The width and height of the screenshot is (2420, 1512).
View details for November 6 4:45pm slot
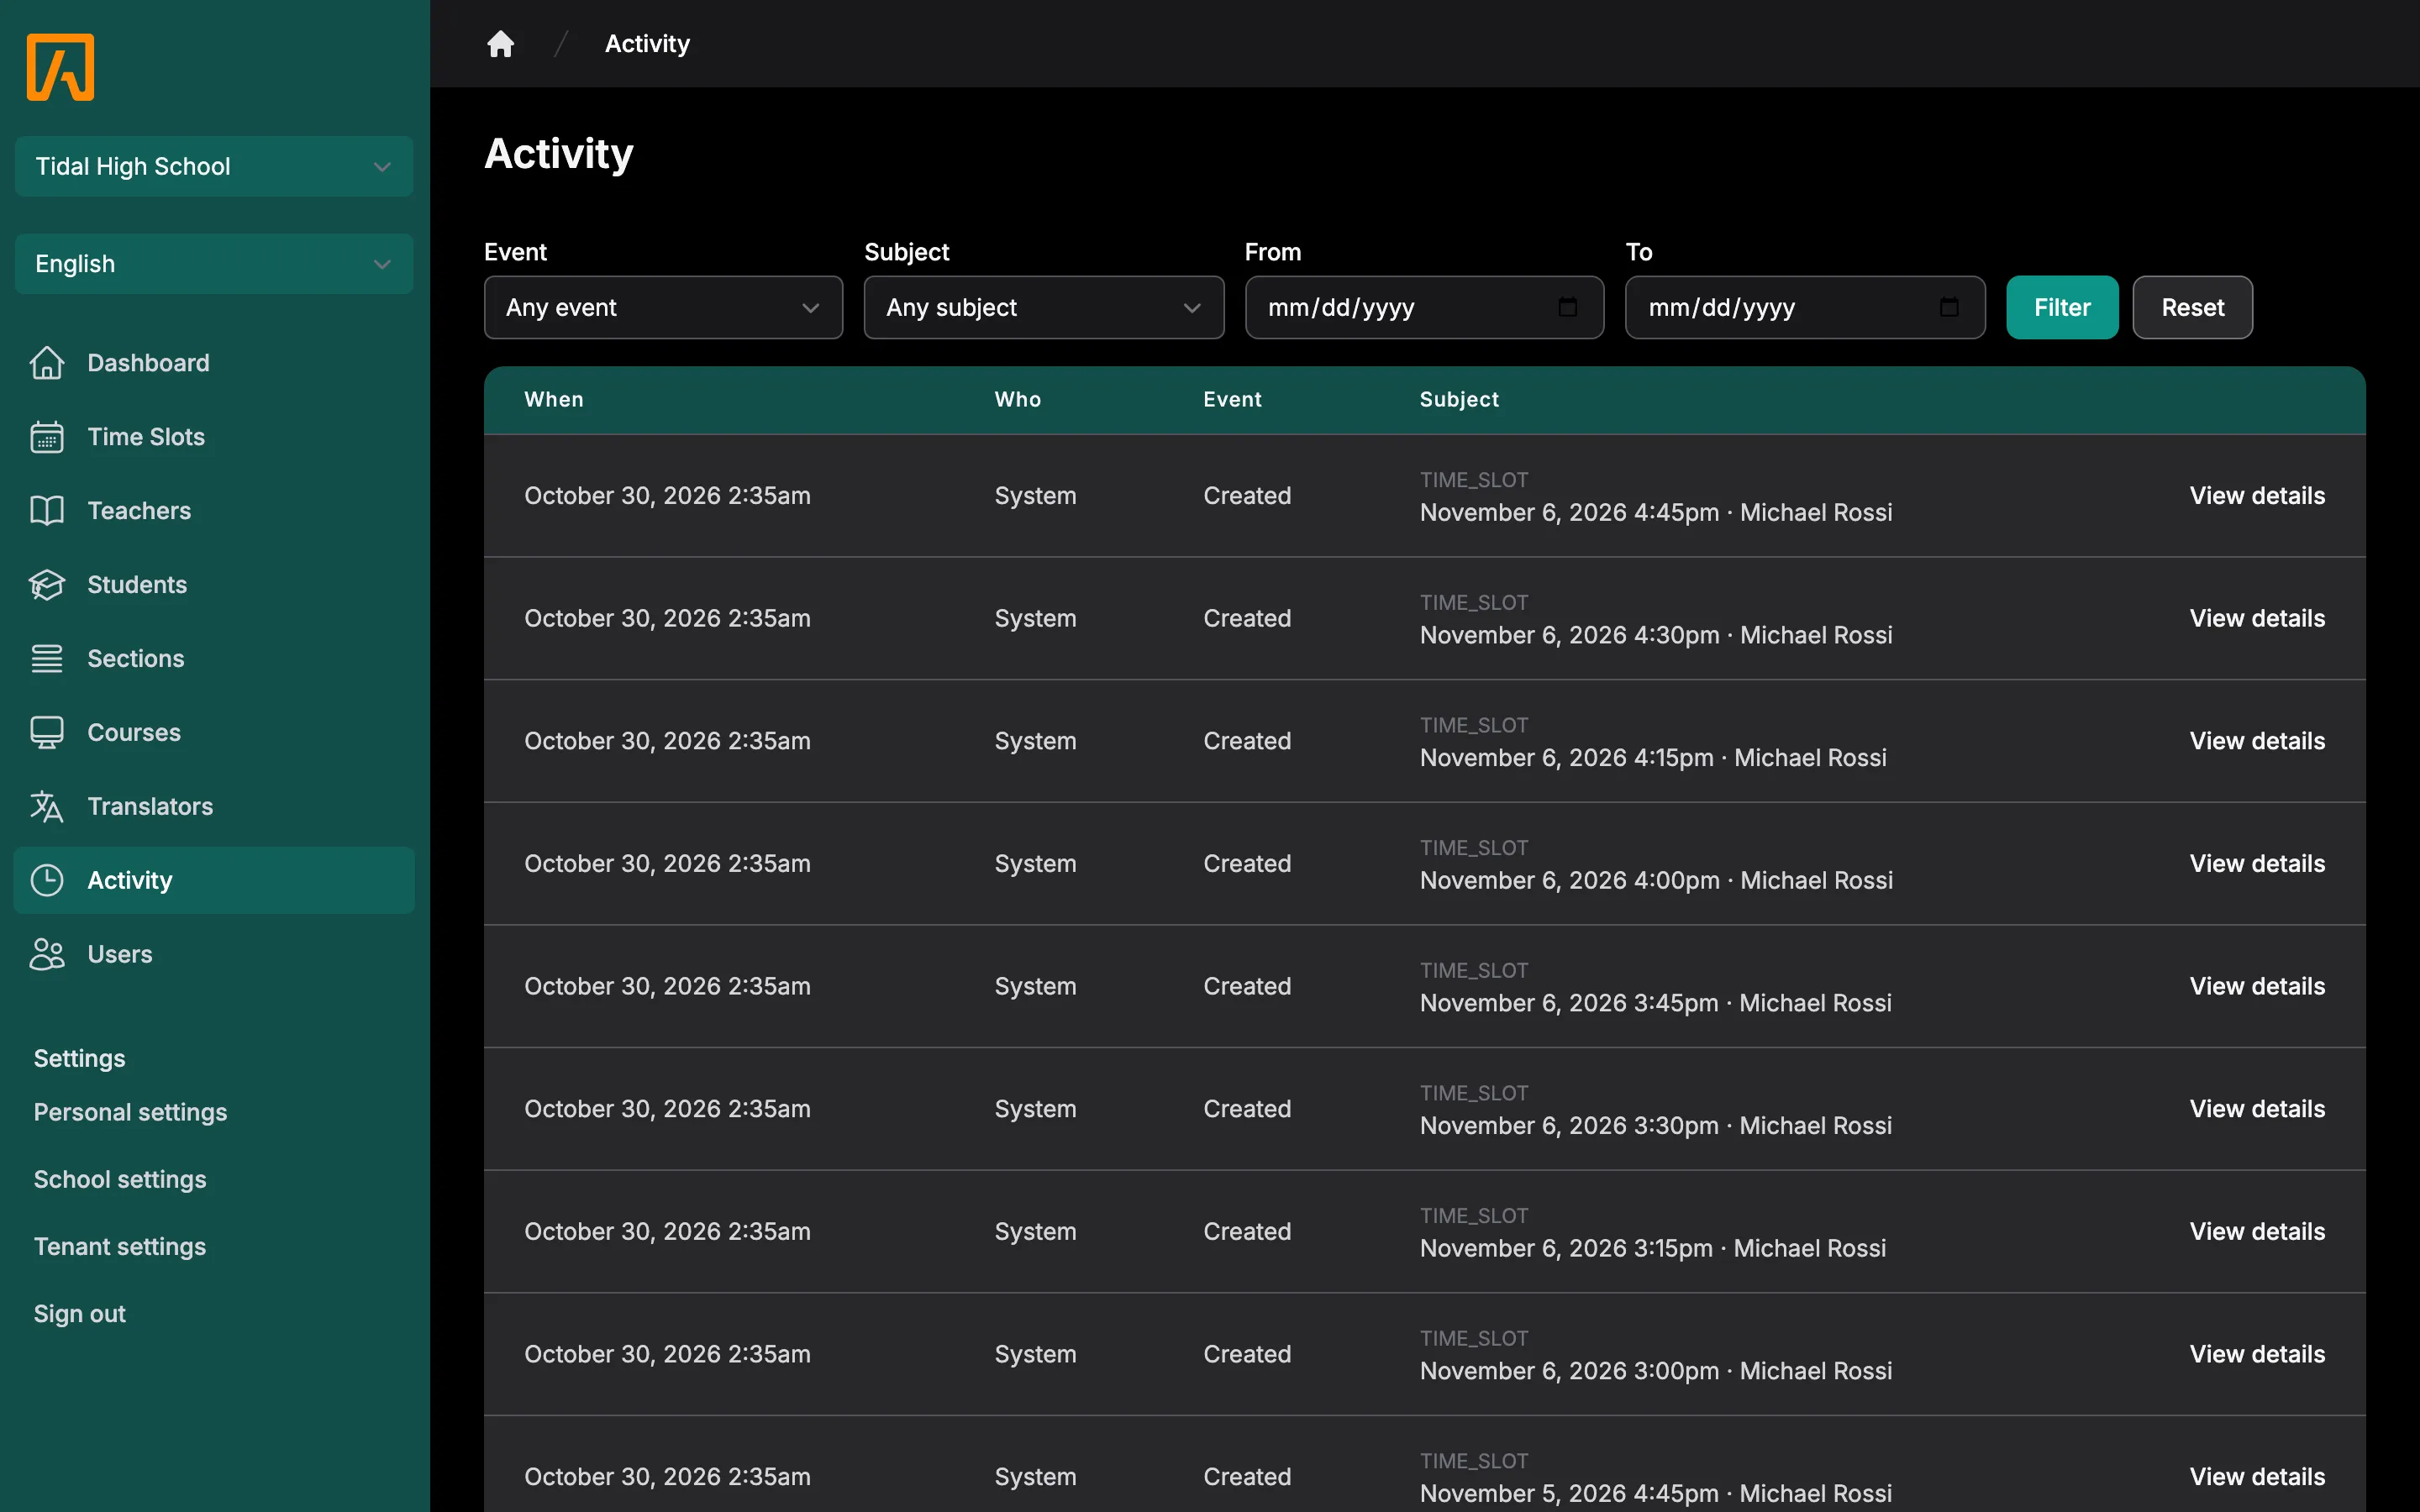click(2257, 496)
